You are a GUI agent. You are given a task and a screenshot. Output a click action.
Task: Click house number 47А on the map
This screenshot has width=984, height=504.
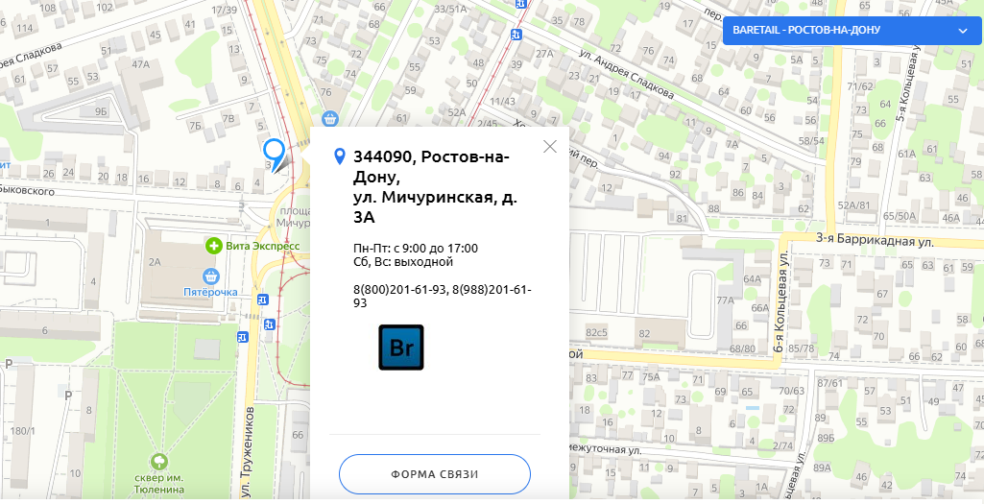[140, 64]
